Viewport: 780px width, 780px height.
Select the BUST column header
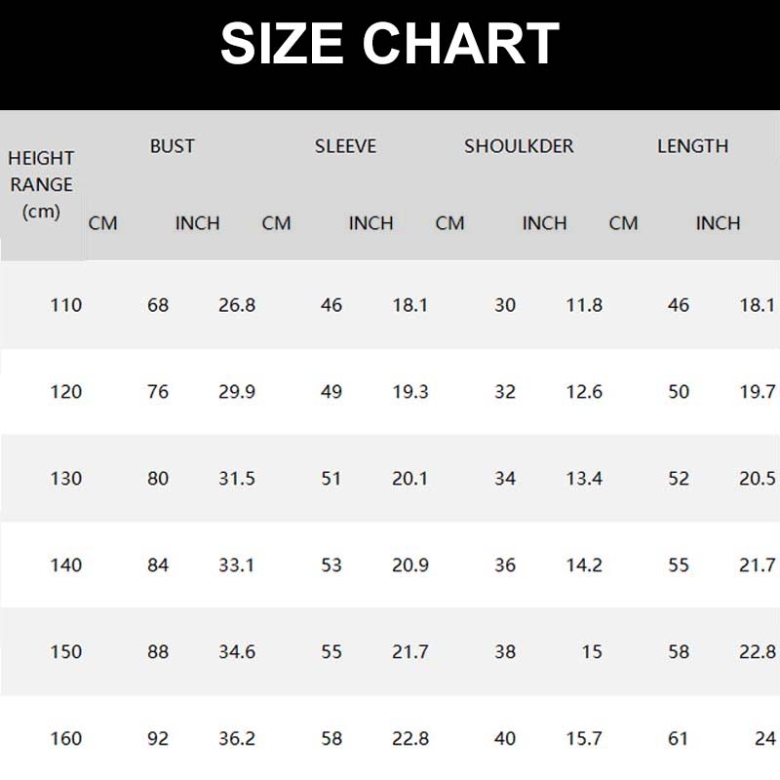(173, 146)
